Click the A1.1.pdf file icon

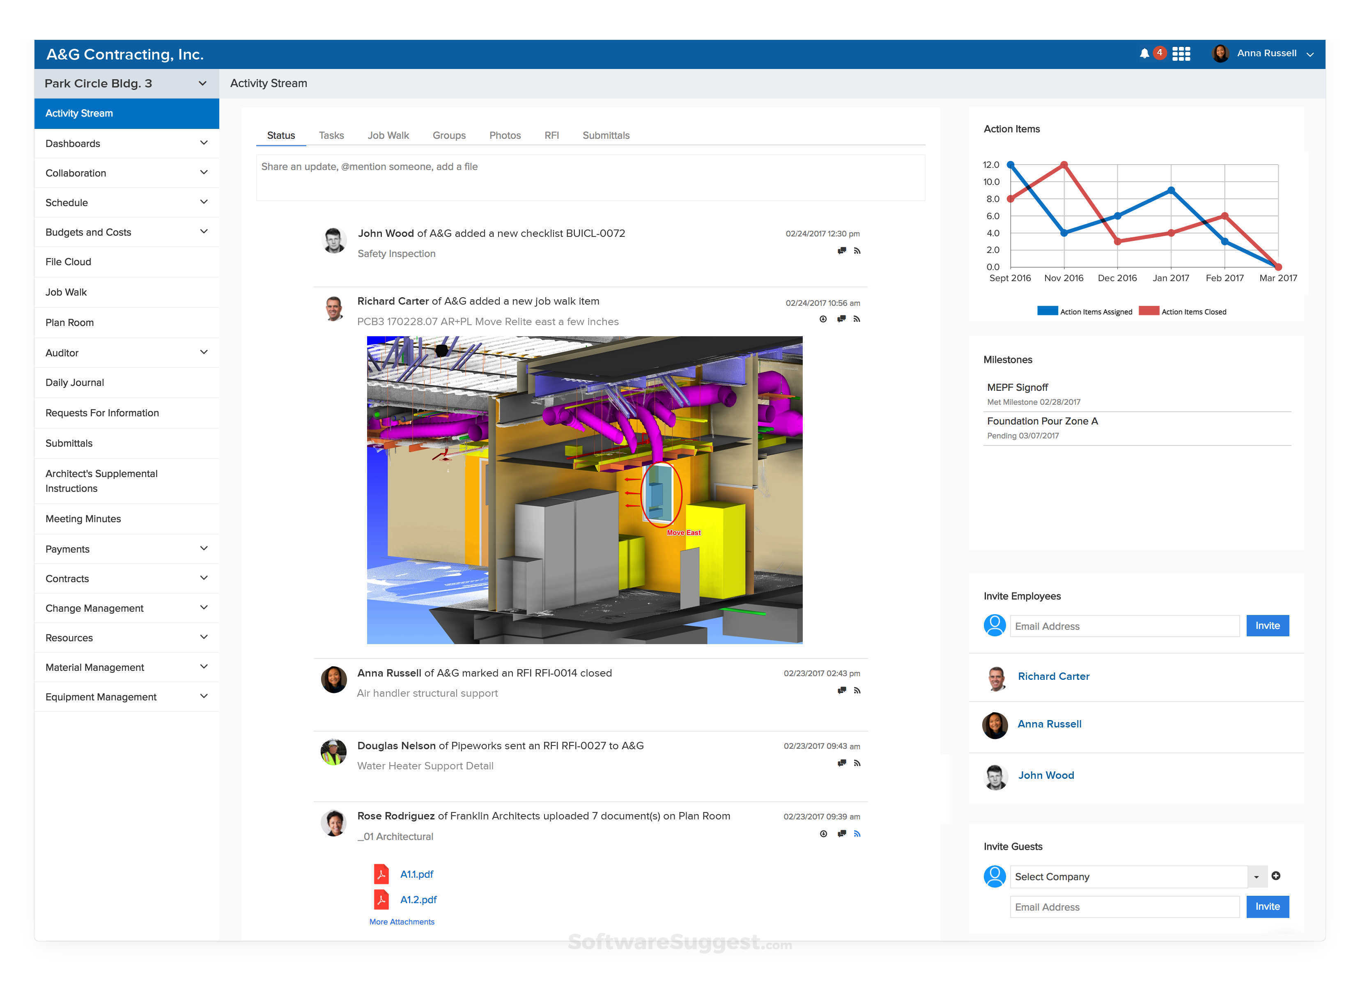tap(381, 874)
